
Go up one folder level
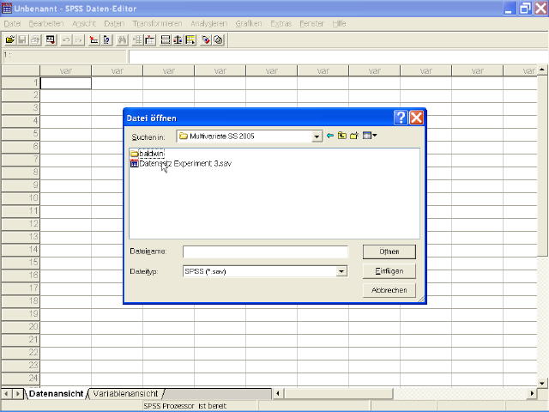341,136
